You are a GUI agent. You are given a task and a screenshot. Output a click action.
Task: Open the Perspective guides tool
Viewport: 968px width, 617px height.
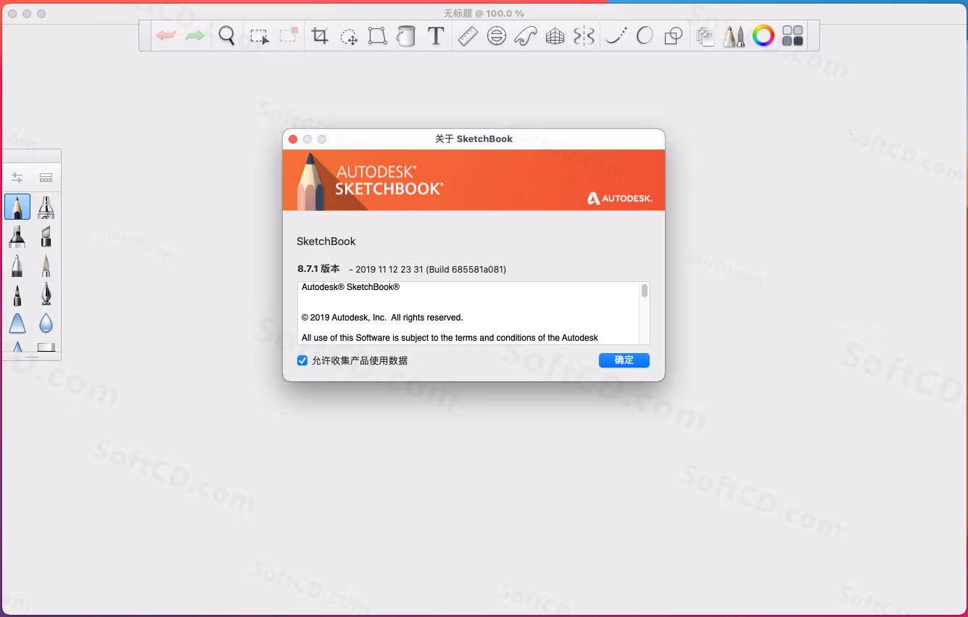pyautogui.click(x=555, y=36)
